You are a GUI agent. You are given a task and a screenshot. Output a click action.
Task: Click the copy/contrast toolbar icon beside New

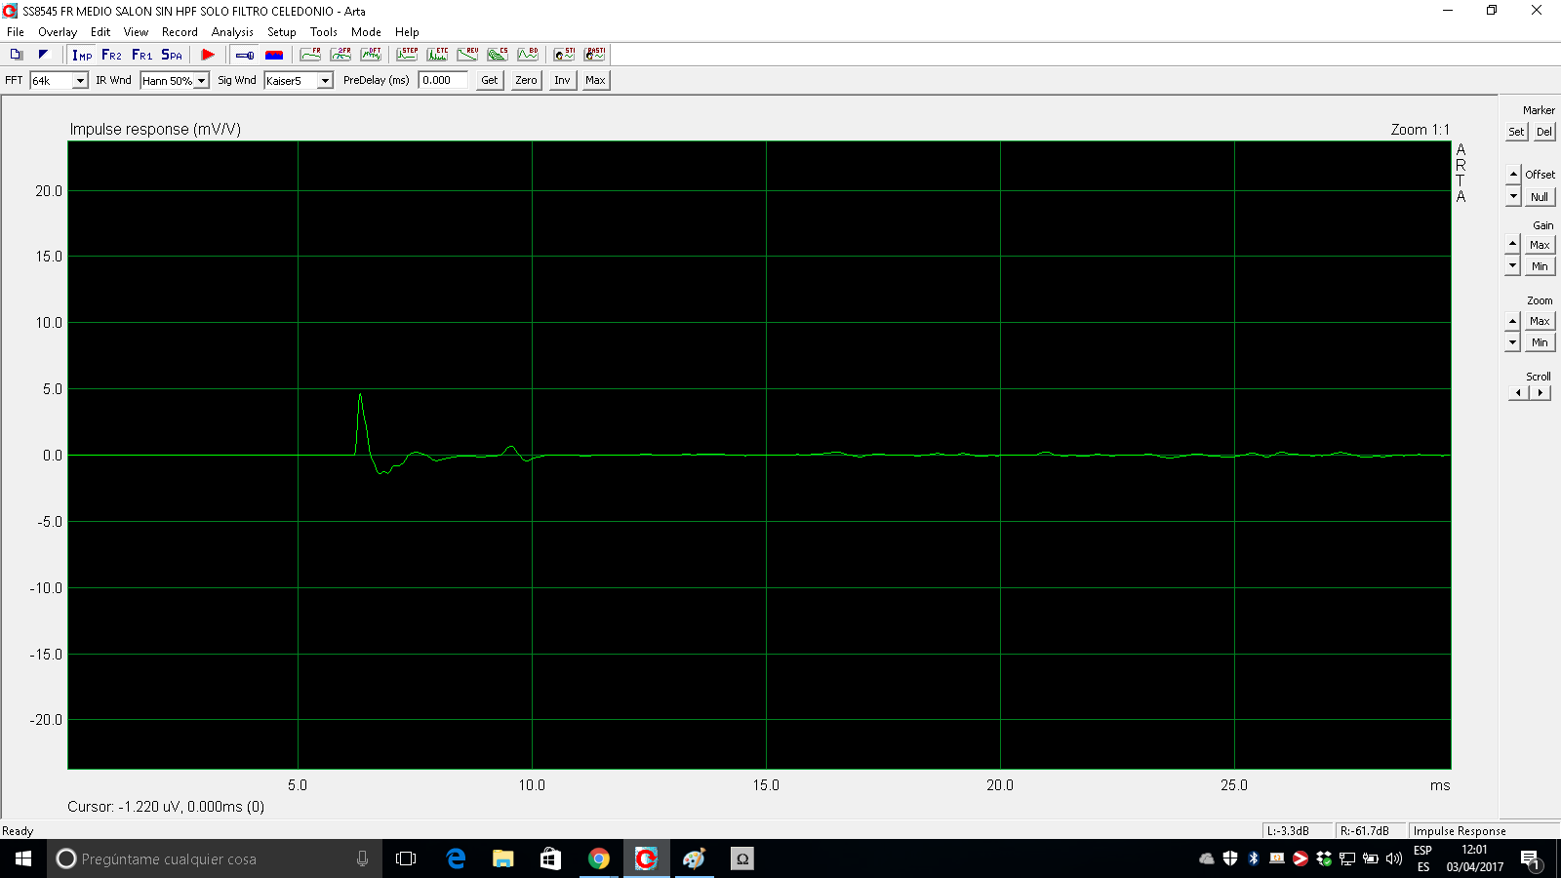tap(43, 55)
